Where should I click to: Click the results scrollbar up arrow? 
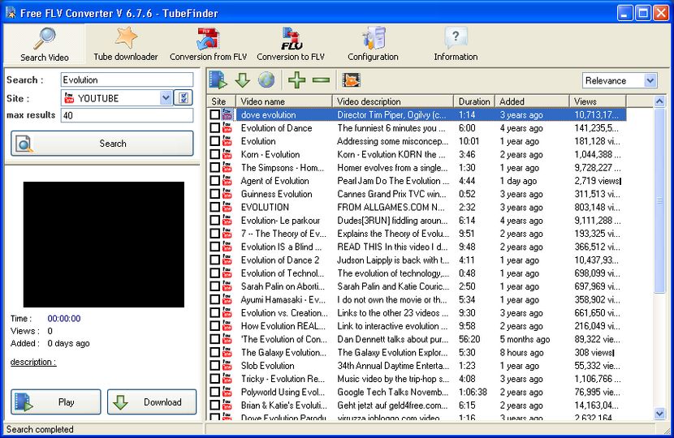659,101
